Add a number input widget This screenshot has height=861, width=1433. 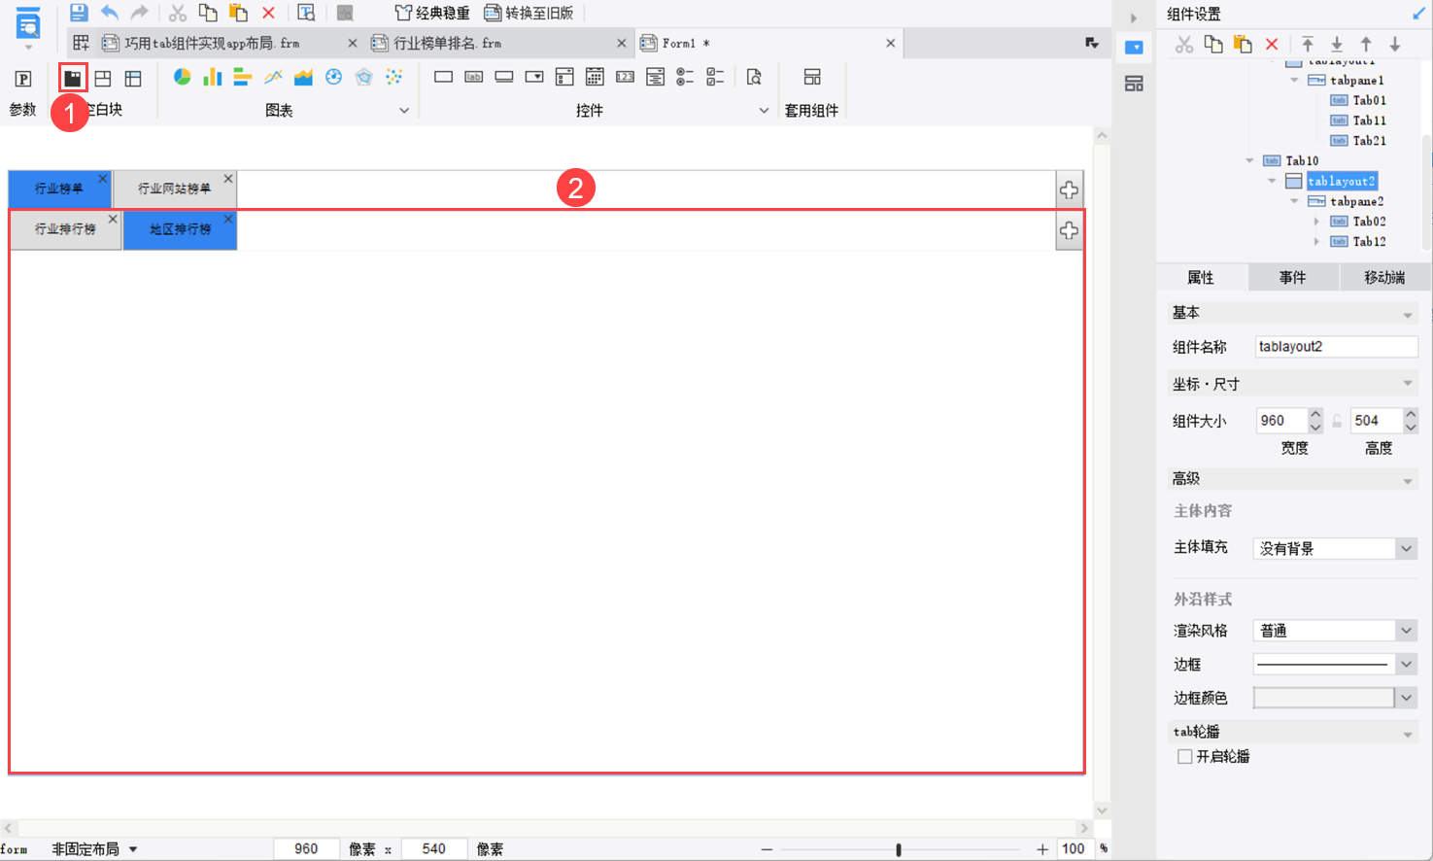point(625,77)
